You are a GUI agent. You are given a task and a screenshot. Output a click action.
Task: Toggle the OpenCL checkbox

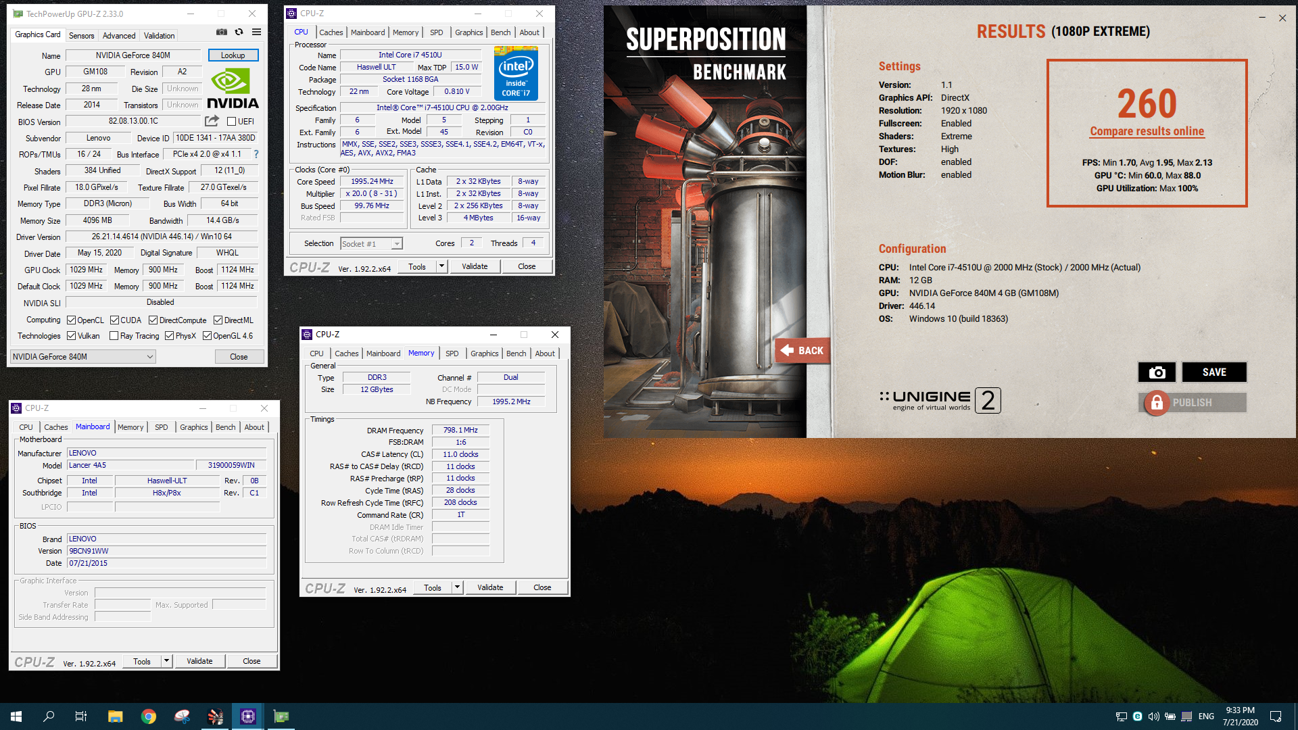click(x=71, y=320)
